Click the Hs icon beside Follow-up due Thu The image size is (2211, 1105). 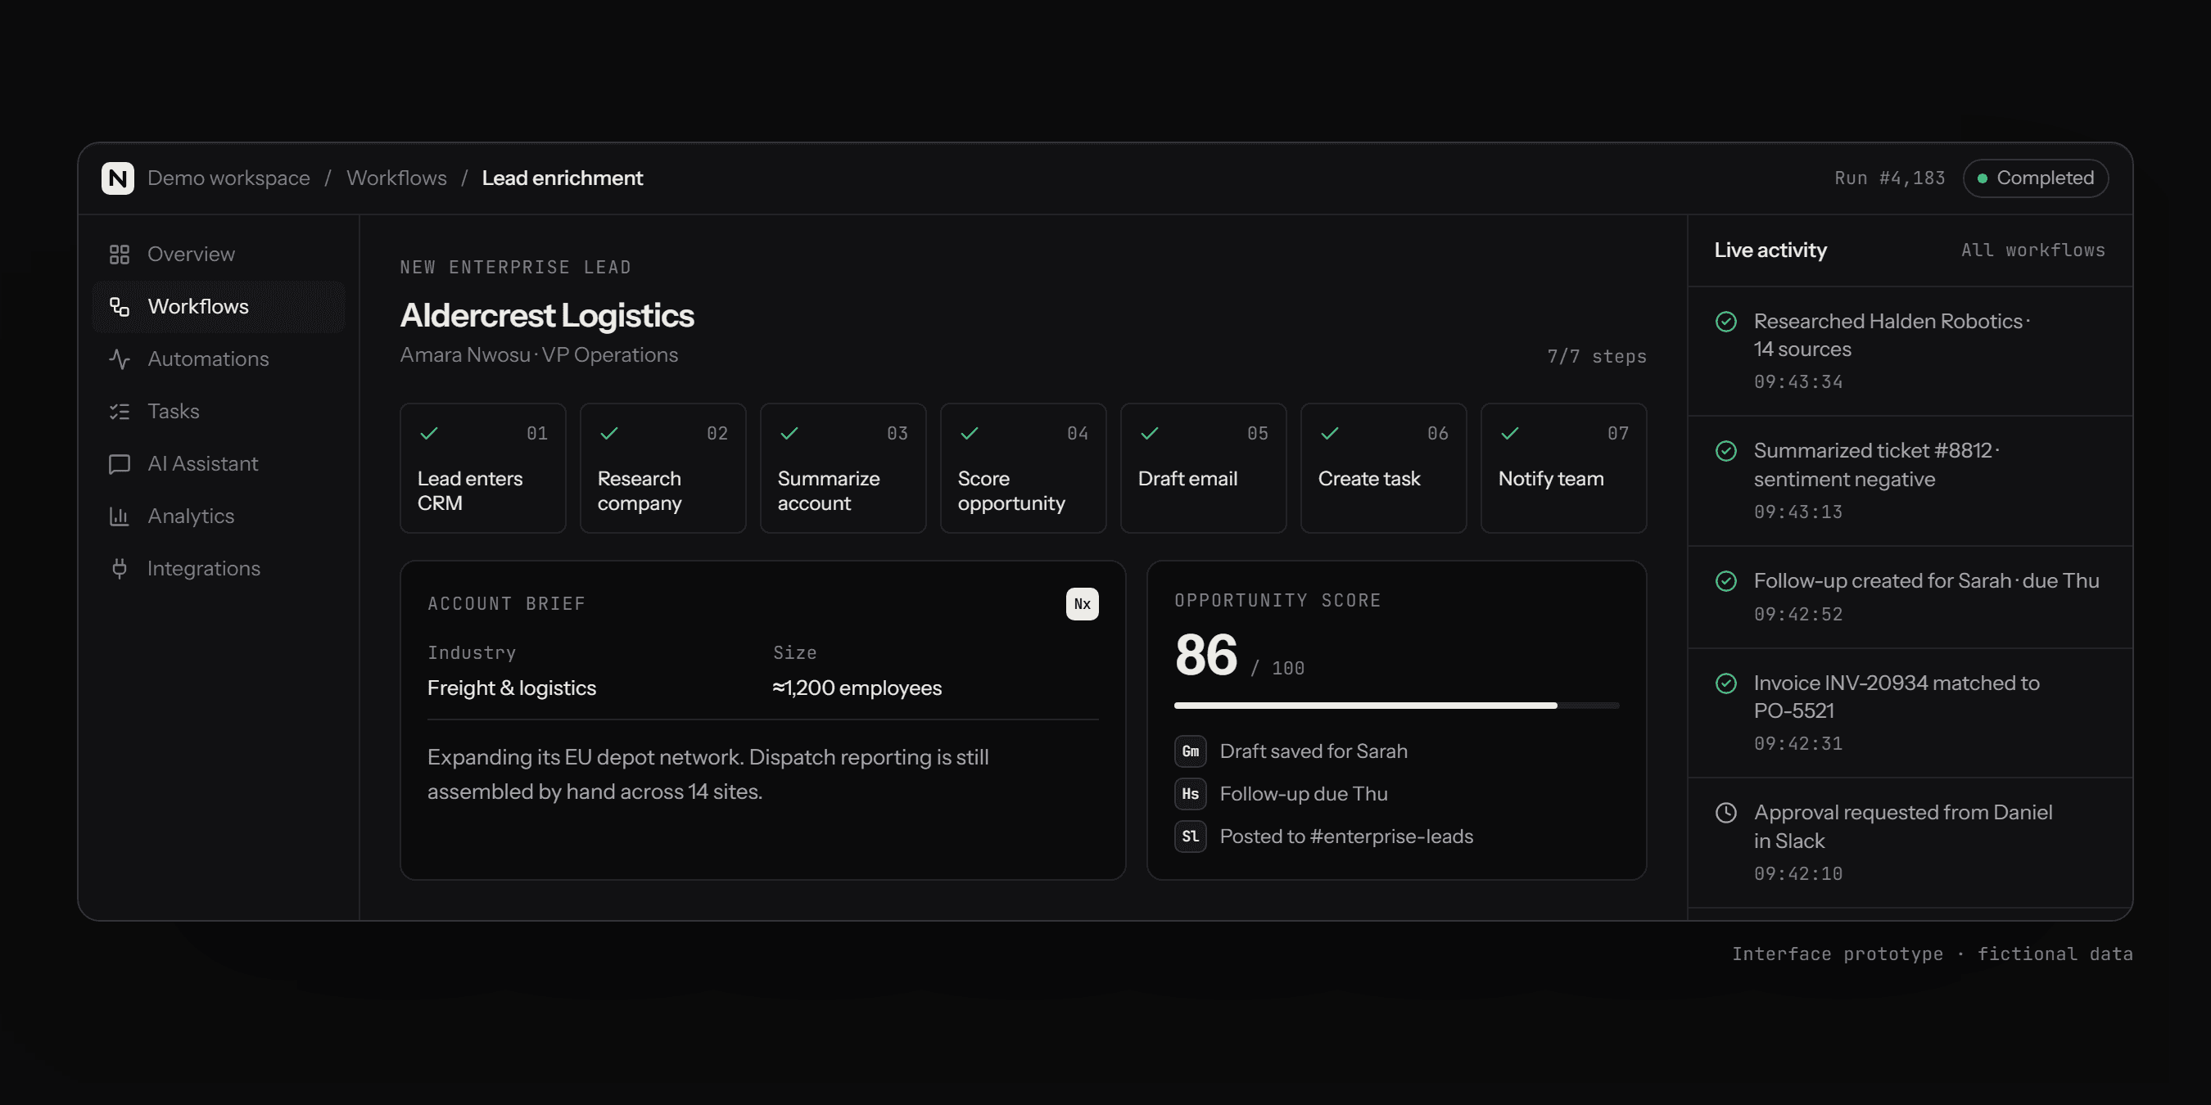[x=1191, y=795]
